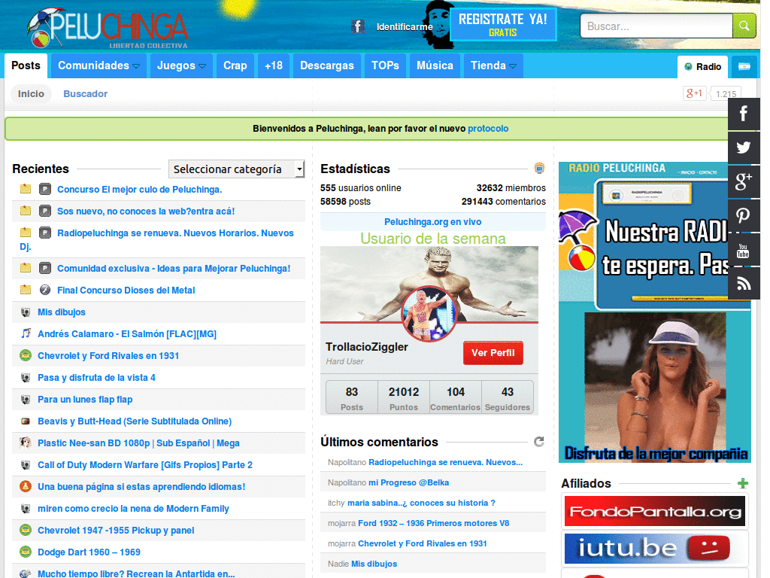Click the Estadísticas monitor icon
770x578 pixels.
pyautogui.click(x=539, y=169)
